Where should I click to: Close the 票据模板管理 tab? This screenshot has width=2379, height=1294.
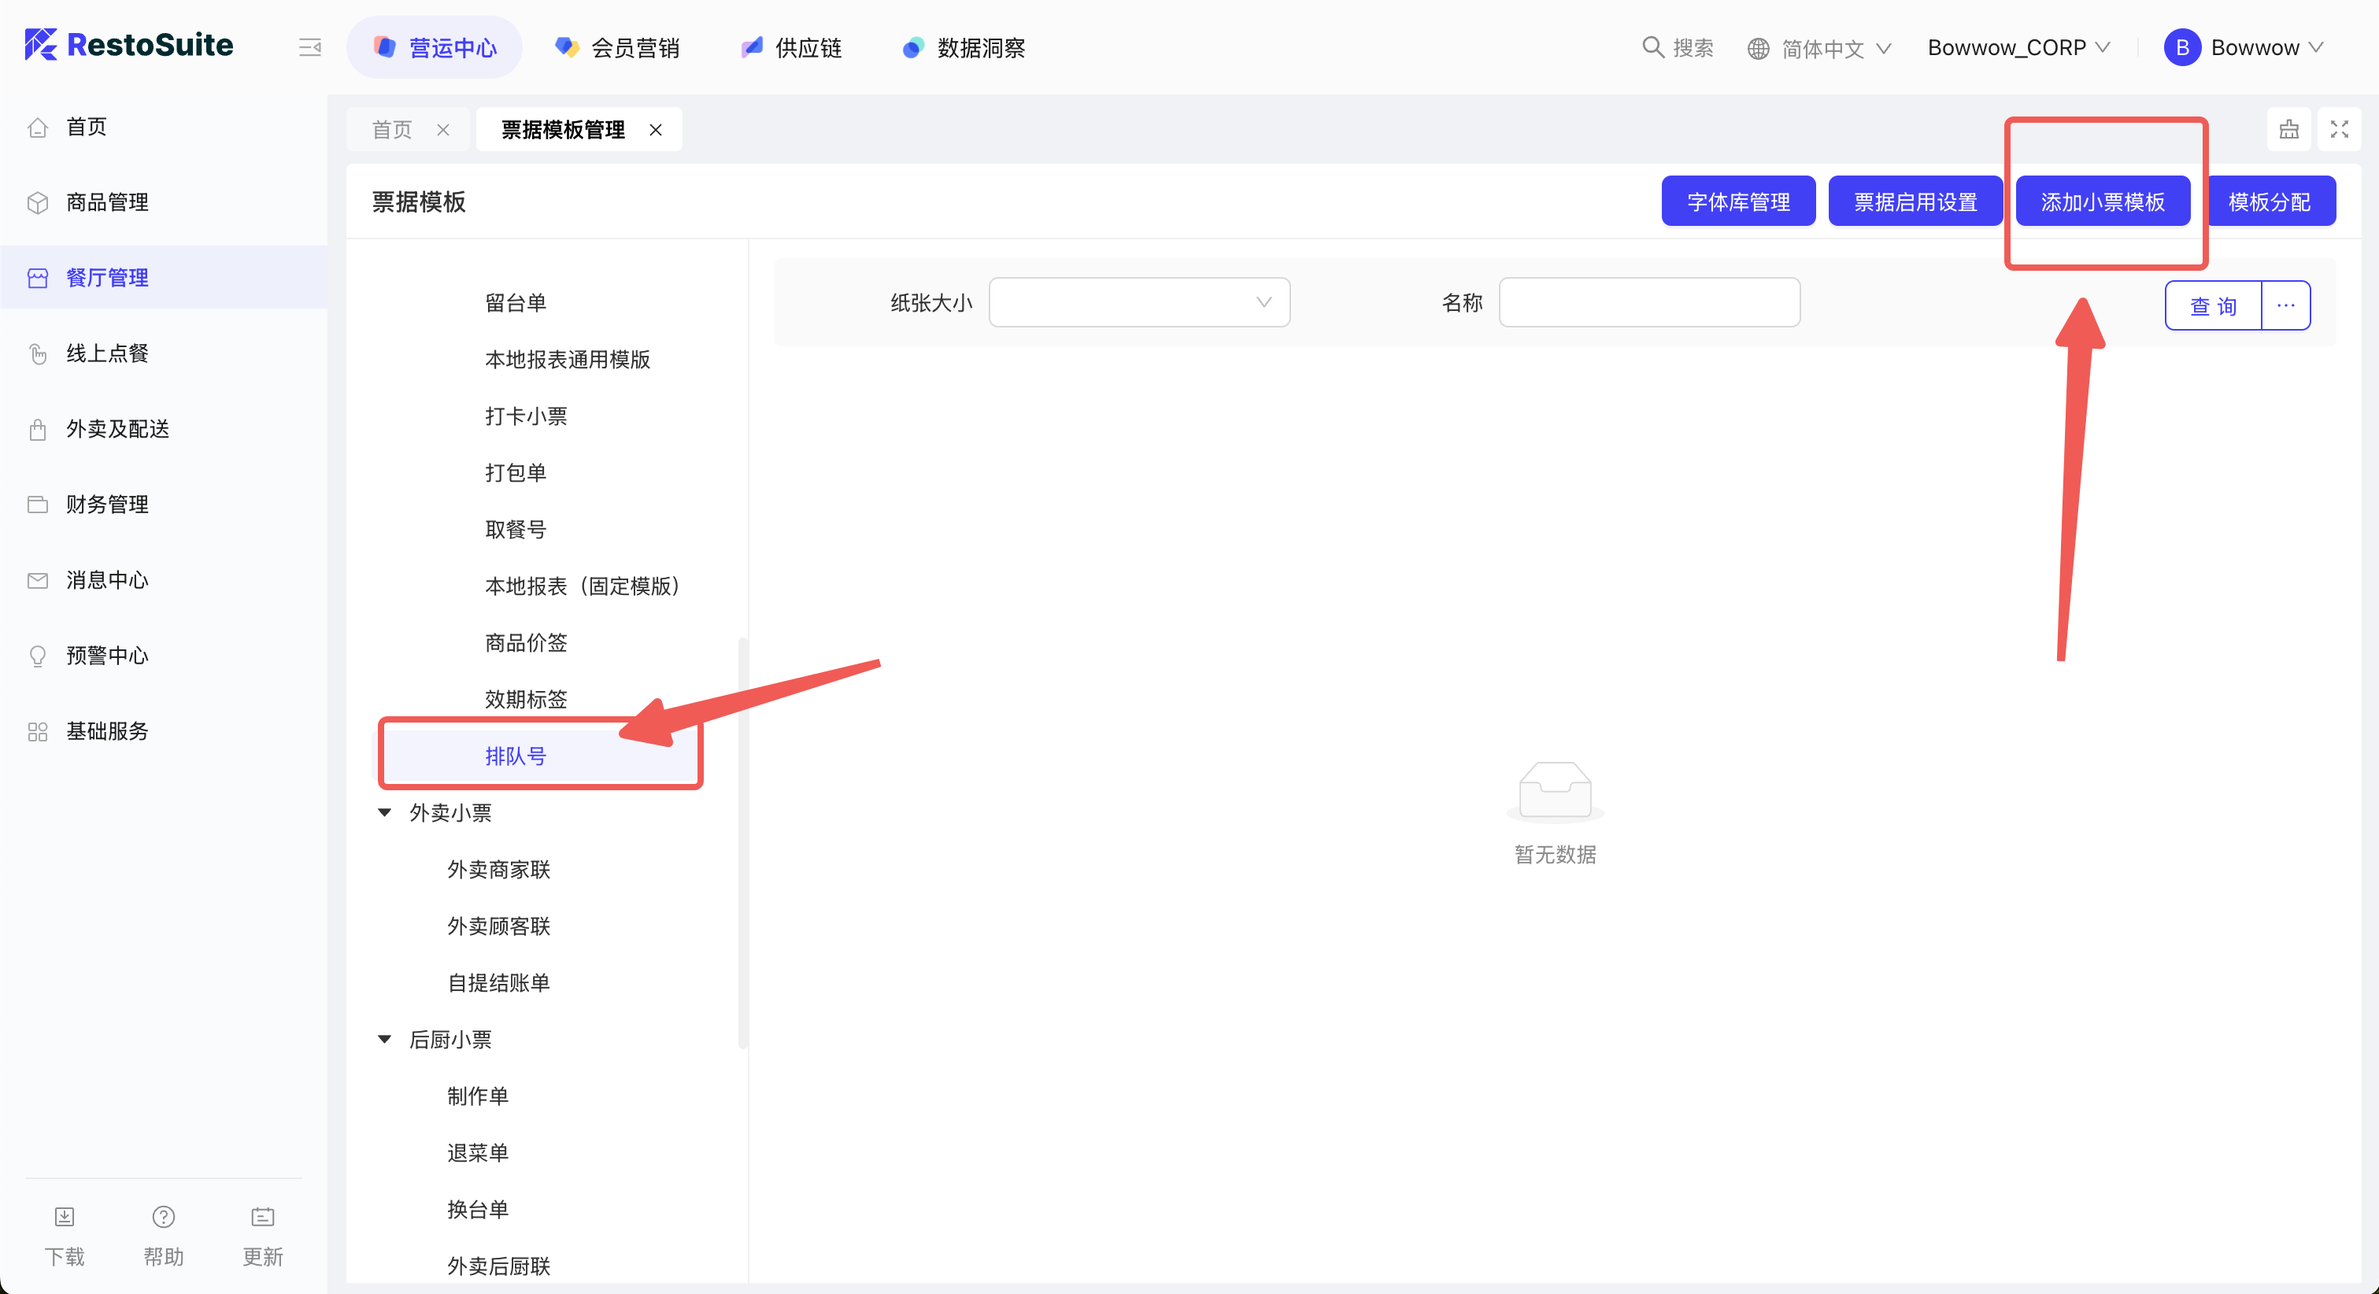(x=656, y=130)
